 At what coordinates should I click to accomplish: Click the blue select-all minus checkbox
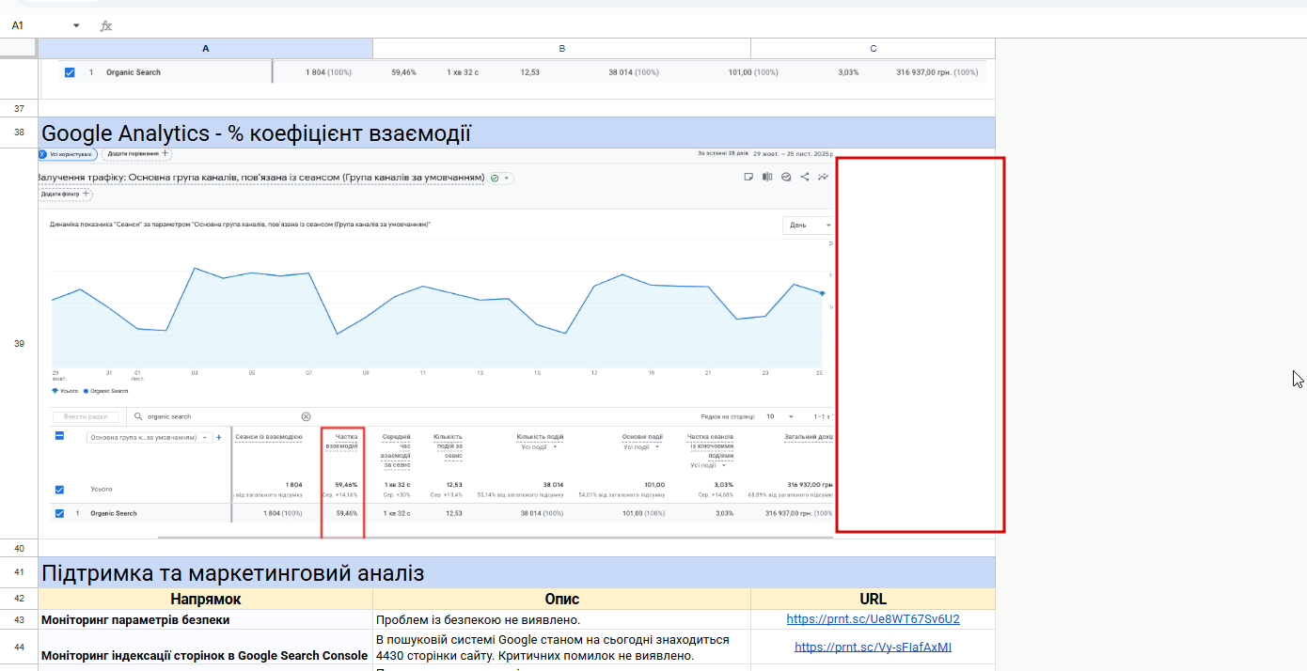click(x=59, y=436)
